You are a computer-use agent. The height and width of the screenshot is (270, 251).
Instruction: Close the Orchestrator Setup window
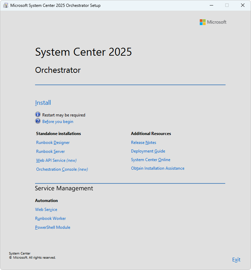[x=242, y=5]
